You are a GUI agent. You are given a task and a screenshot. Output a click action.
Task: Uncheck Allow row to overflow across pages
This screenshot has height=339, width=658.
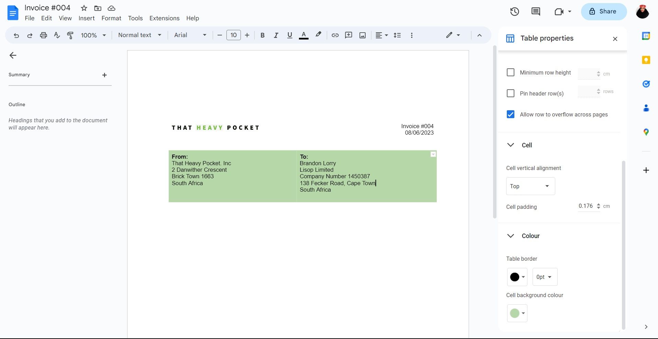(511, 114)
